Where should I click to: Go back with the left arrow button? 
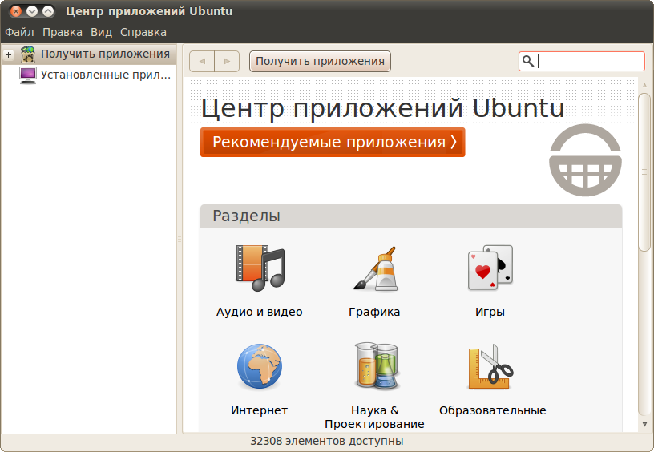click(202, 61)
